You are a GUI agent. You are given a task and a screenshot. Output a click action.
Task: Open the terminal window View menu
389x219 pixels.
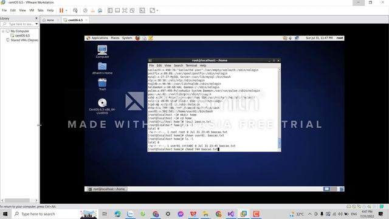point(168,66)
